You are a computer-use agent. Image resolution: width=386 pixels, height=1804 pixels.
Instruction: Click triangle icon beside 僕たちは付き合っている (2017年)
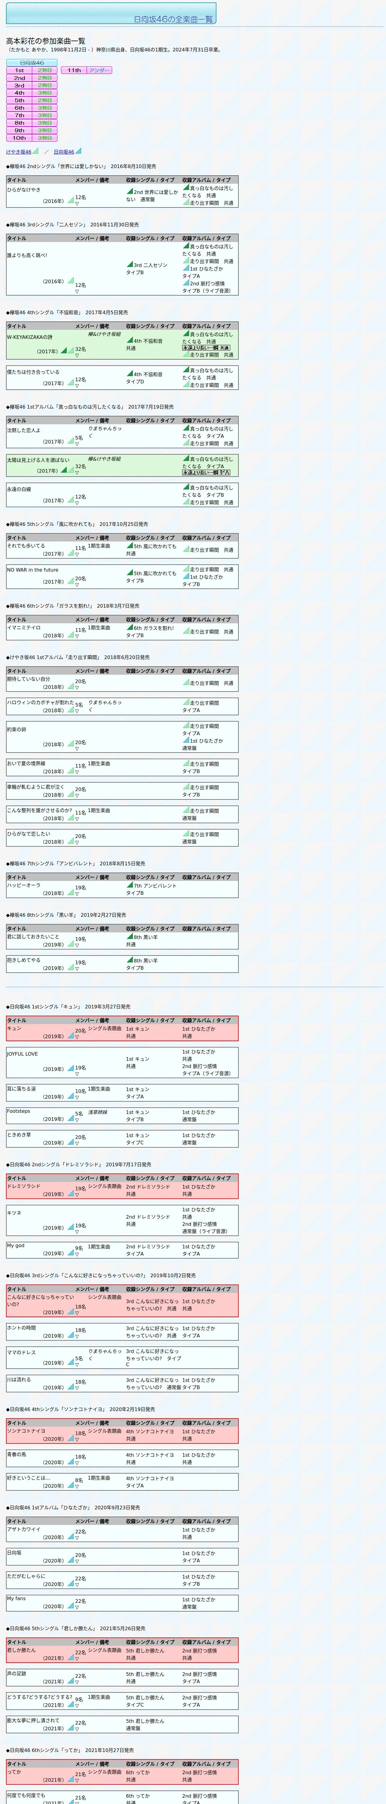[x=71, y=383]
